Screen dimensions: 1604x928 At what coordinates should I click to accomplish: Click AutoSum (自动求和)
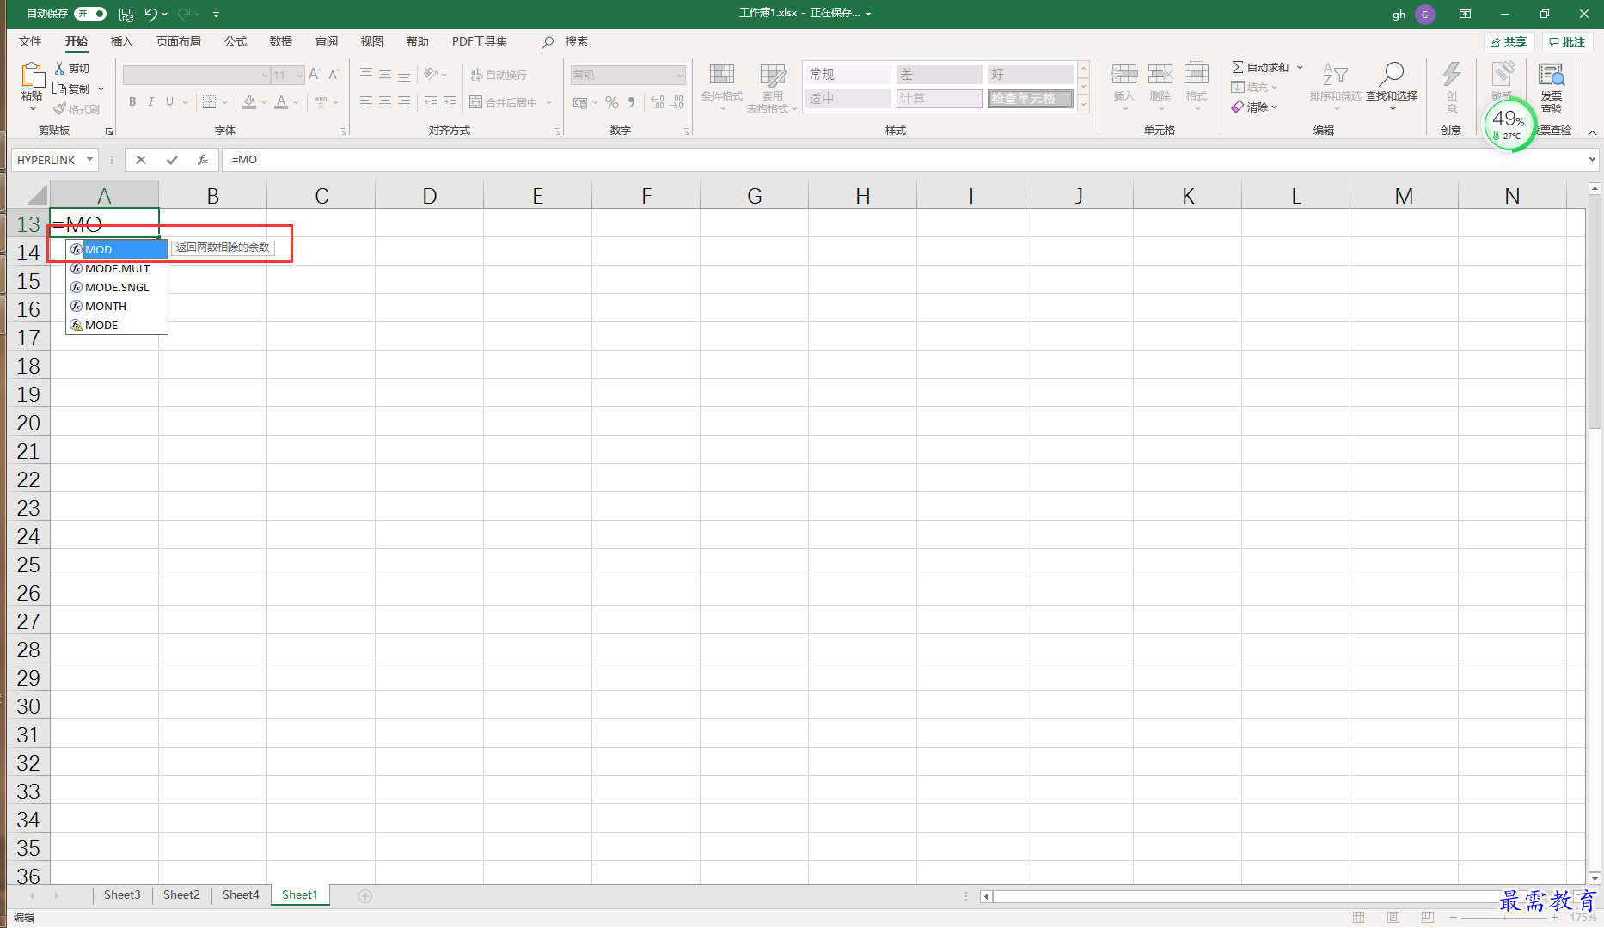pyautogui.click(x=1260, y=67)
